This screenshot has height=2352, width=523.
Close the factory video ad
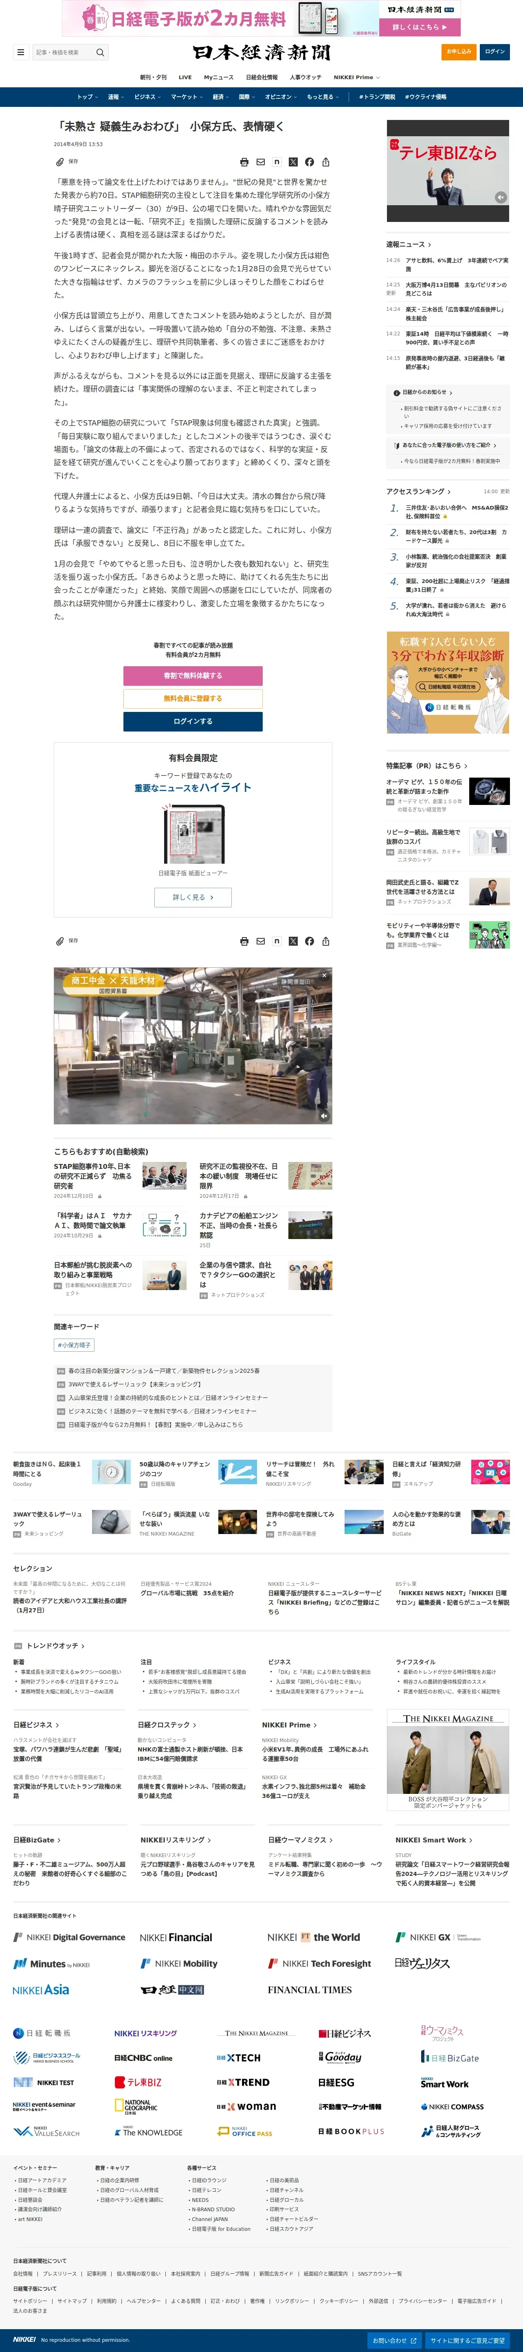(x=324, y=975)
